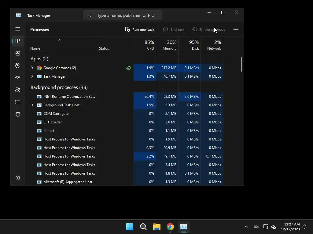Expand the Task Manager process group
The width and height of the screenshot is (313, 234).
[32, 76]
